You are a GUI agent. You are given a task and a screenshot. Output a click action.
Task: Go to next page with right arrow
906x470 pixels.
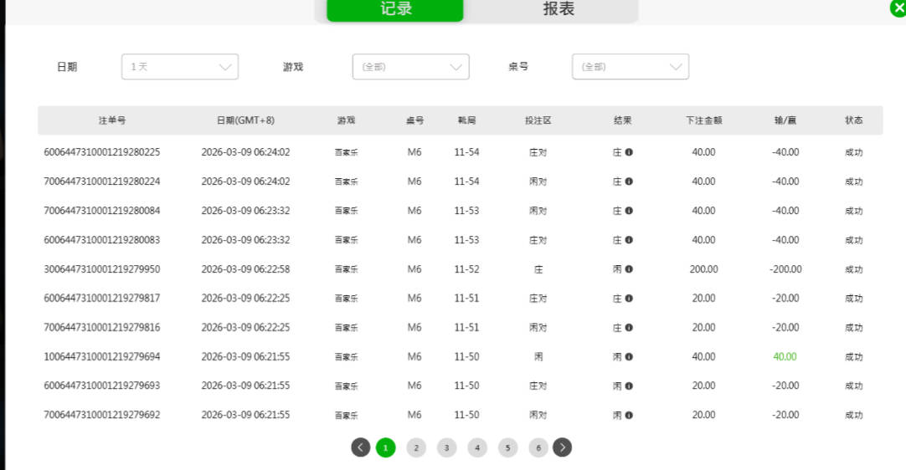pos(563,447)
